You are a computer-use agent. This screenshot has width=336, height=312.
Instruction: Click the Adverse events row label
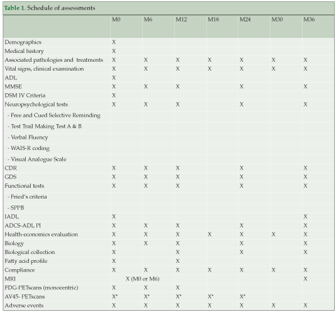tap(24, 306)
